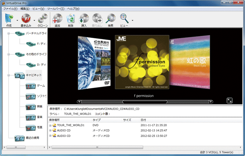This screenshot has height=156, width=245.
Task: Sort by 保存場所 column header
Action: [69, 120]
